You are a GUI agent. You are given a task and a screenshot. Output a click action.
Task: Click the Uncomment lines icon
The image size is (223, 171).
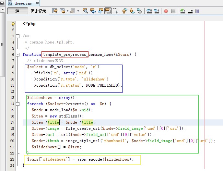point(190,11)
